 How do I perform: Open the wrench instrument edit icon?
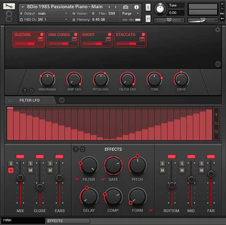[x=9, y=6]
